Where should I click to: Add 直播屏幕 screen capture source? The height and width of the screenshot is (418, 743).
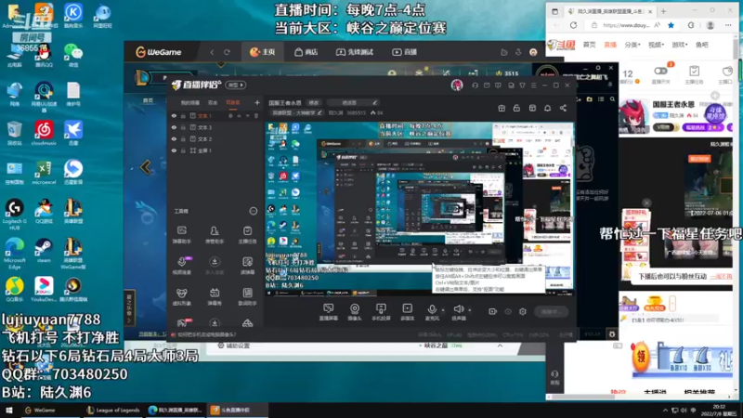[x=329, y=312]
